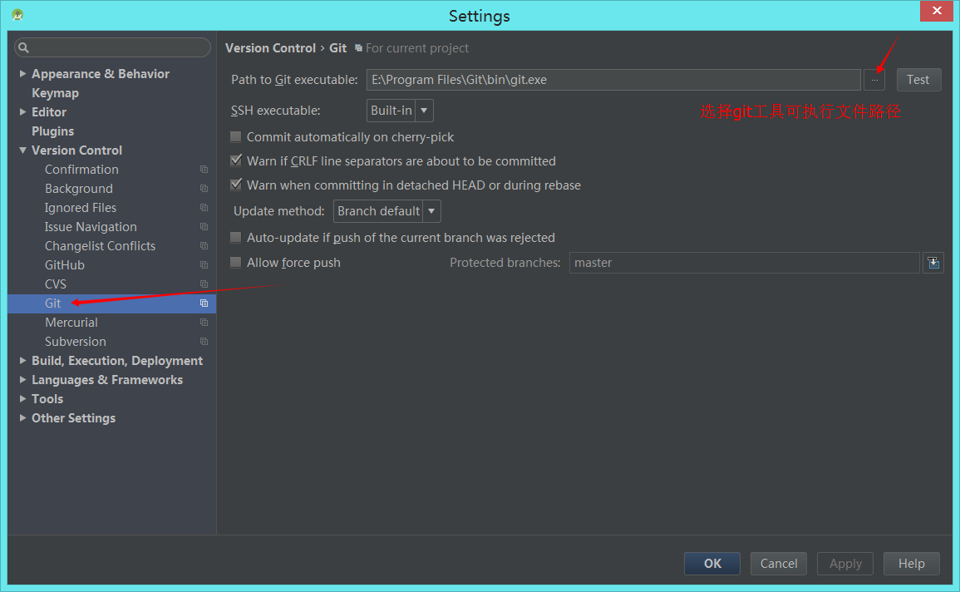Open the Confirmation settings page
Viewport: 960px width, 592px height.
[x=81, y=170]
